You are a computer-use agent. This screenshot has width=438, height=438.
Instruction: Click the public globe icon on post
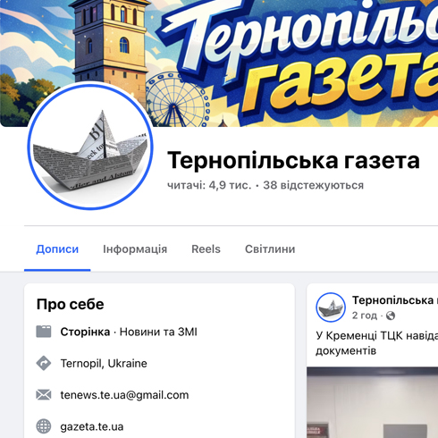391,316
